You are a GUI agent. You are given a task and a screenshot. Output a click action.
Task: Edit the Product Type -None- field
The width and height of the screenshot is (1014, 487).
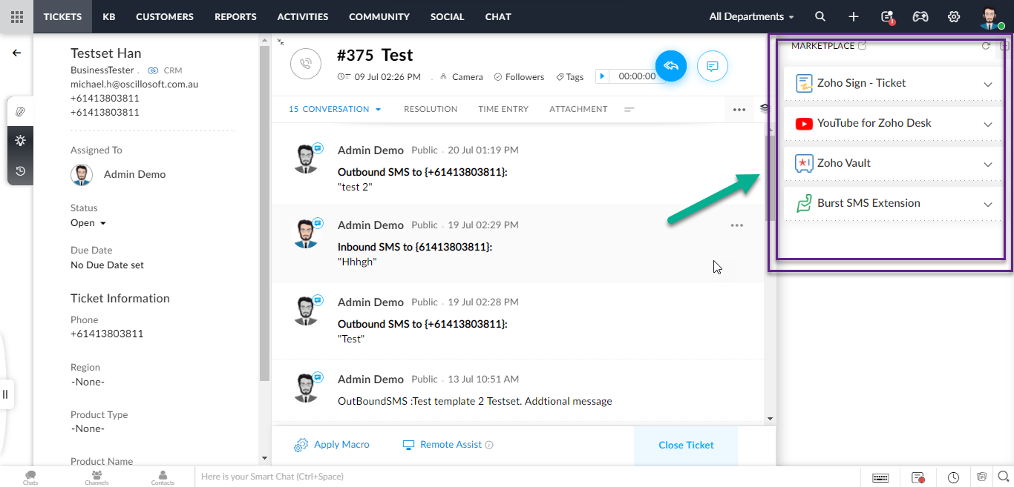[x=88, y=428]
